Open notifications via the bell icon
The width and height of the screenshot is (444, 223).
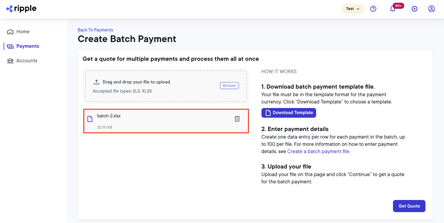tap(392, 9)
